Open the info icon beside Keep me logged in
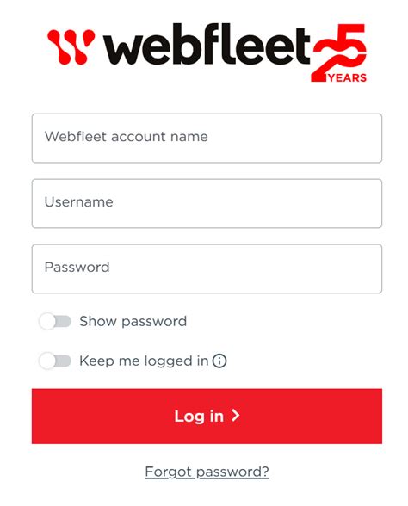 coord(219,361)
